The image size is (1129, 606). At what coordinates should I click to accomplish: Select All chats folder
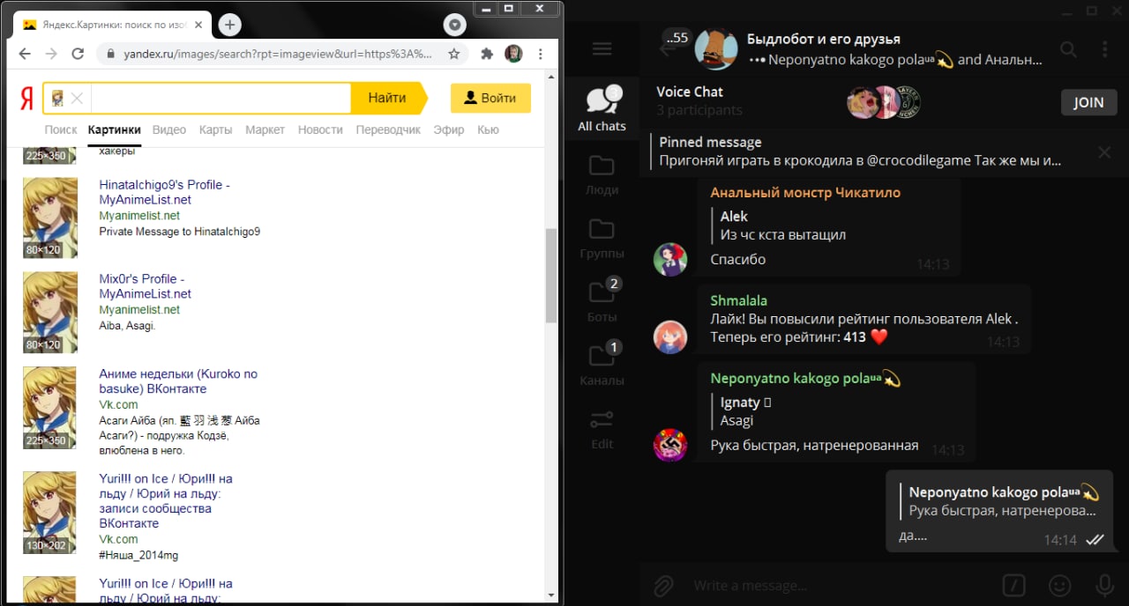(x=602, y=108)
